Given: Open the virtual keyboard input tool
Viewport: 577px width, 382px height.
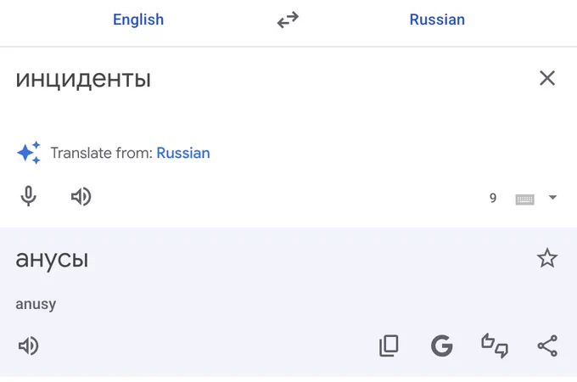Looking at the screenshot, I should pos(524,199).
